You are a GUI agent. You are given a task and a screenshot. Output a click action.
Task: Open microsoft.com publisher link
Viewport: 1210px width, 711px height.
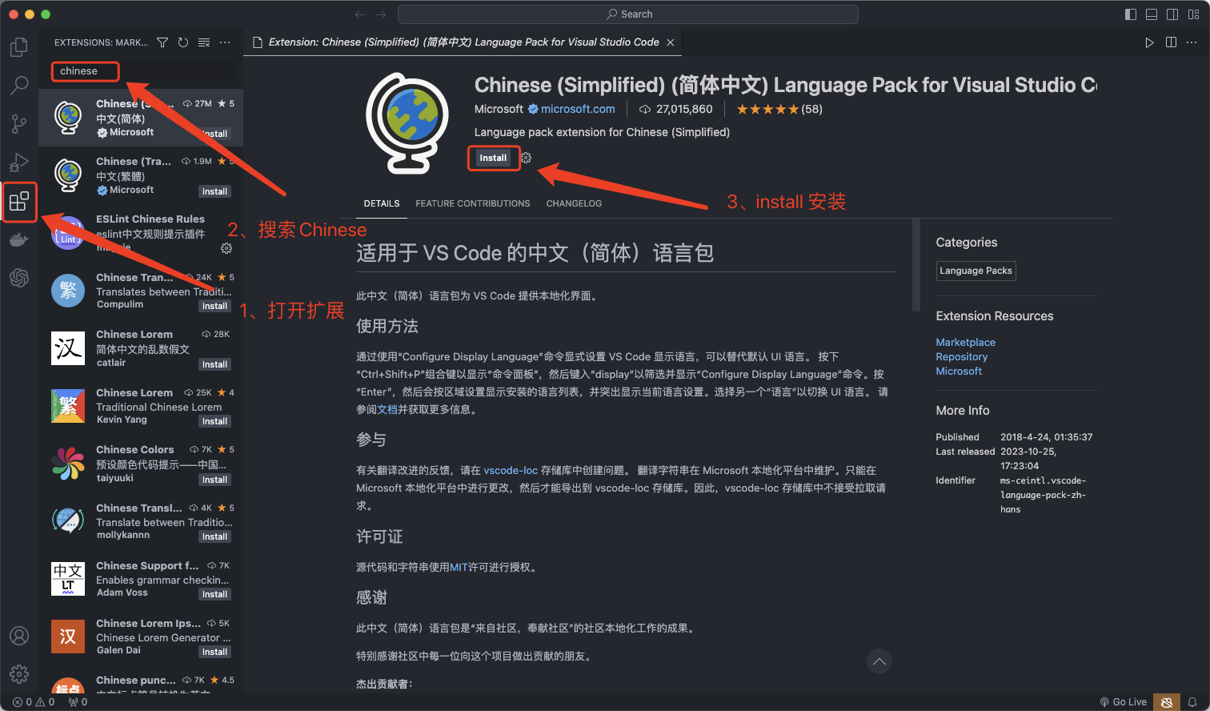coord(578,109)
